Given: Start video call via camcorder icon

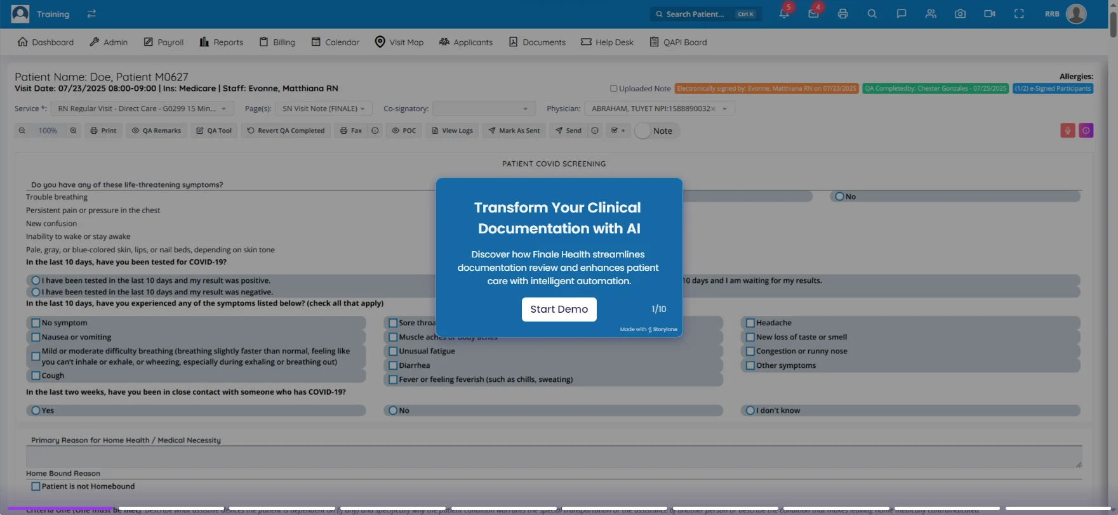Looking at the screenshot, I should coord(989,14).
